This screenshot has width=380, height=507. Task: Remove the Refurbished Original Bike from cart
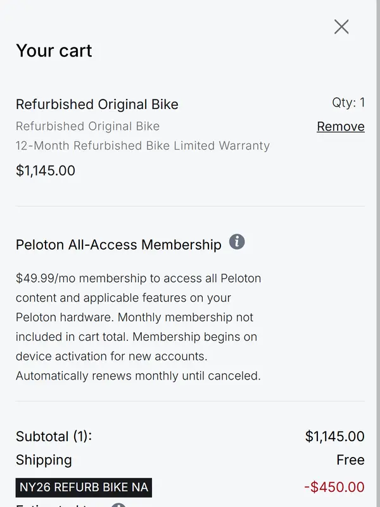pos(341,126)
